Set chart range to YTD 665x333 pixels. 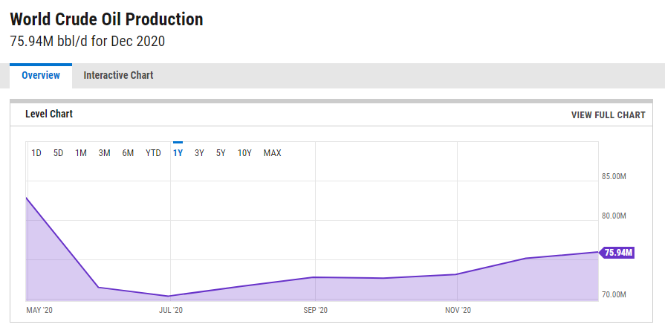pos(153,153)
